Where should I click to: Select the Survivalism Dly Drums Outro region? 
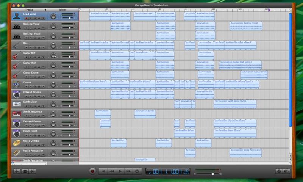(x=235, y=124)
